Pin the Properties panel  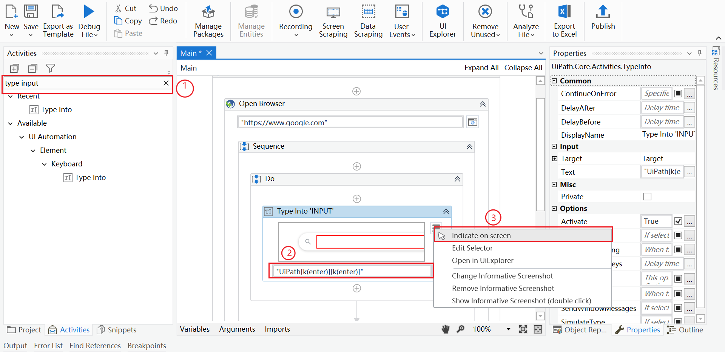[700, 53]
